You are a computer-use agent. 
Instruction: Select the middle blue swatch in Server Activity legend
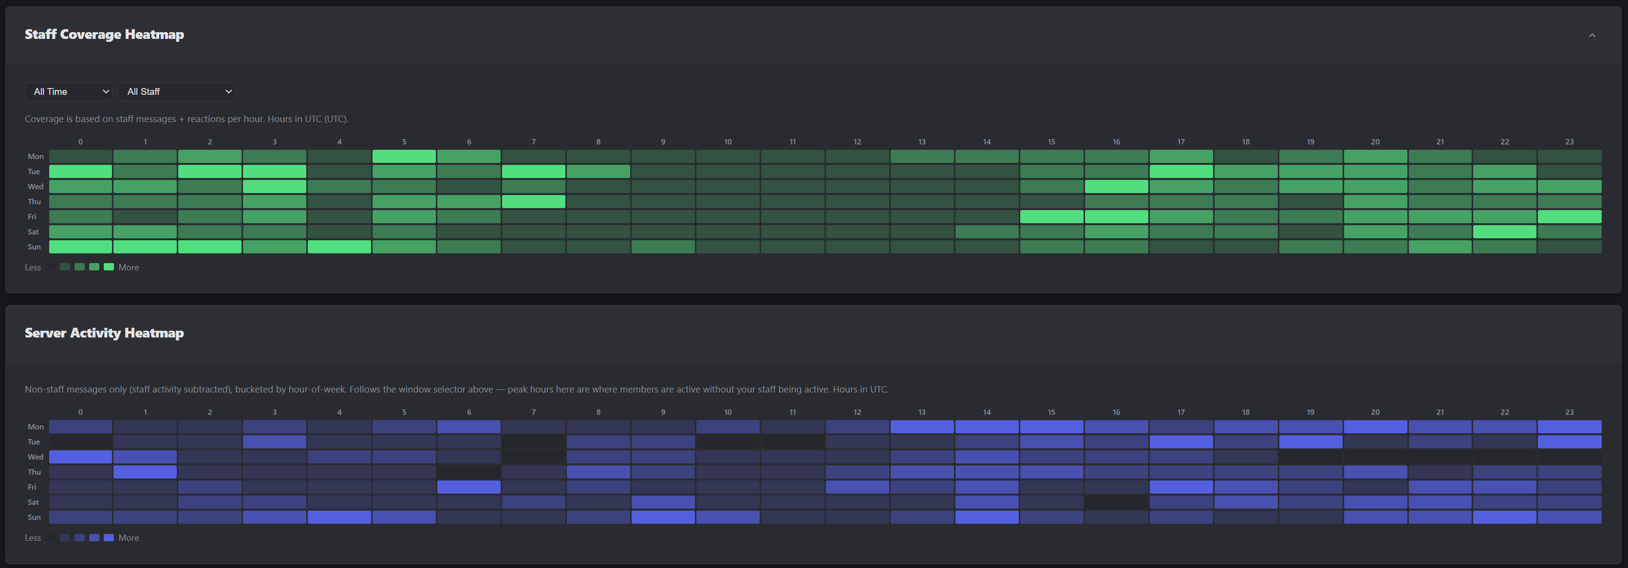click(x=80, y=538)
